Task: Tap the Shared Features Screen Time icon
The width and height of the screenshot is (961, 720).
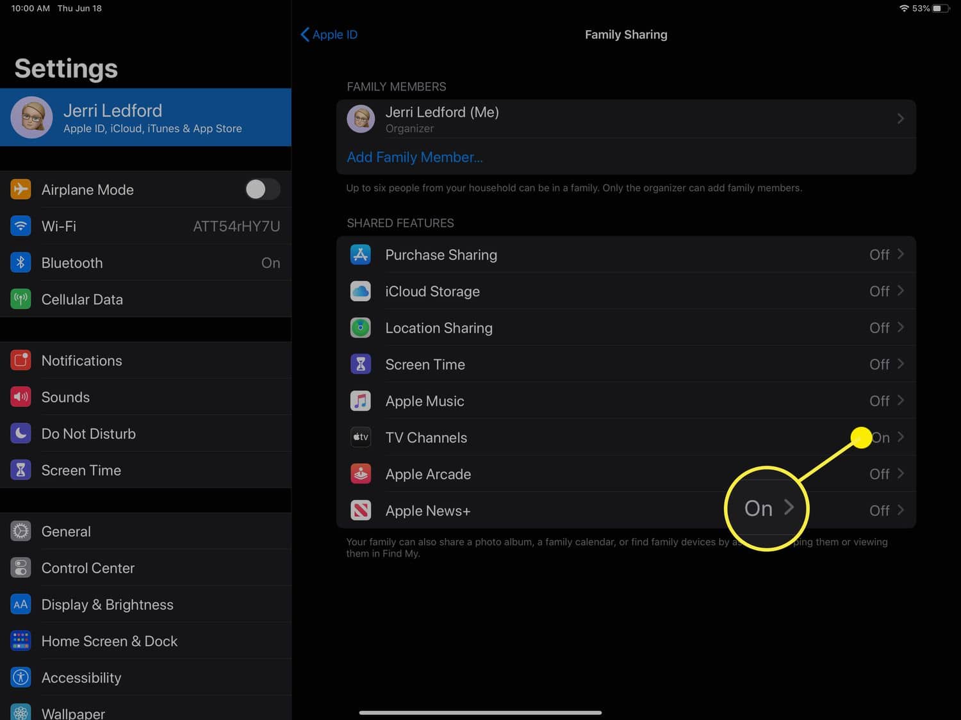Action: point(361,364)
